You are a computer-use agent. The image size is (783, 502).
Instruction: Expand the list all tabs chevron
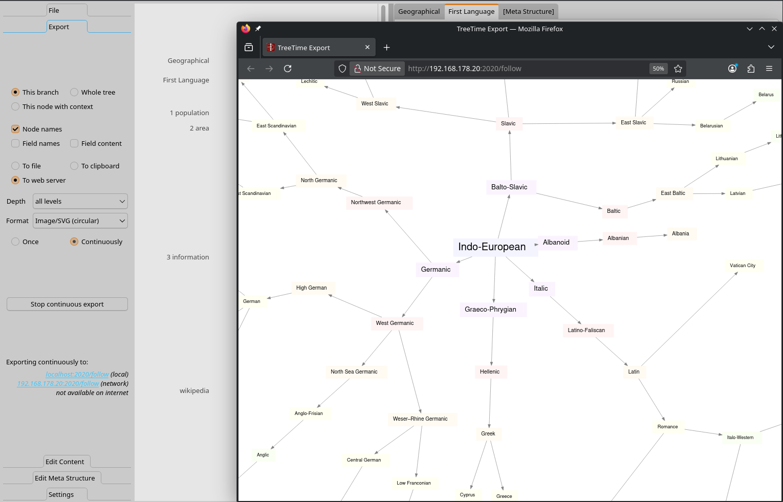(771, 48)
